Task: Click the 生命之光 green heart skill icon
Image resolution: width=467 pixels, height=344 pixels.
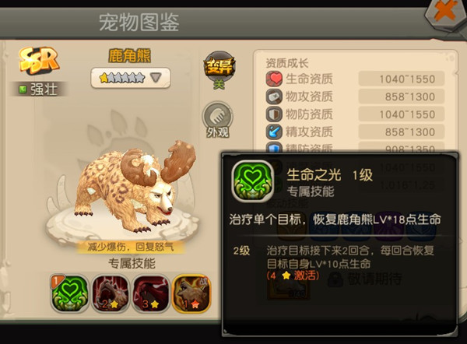Action: tap(70, 293)
